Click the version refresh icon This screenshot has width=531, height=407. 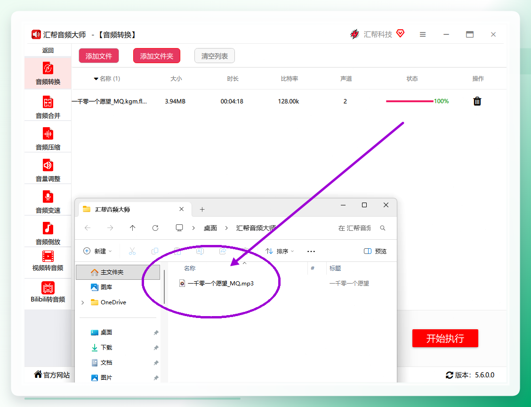pyautogui.click(x=450, y=375)
